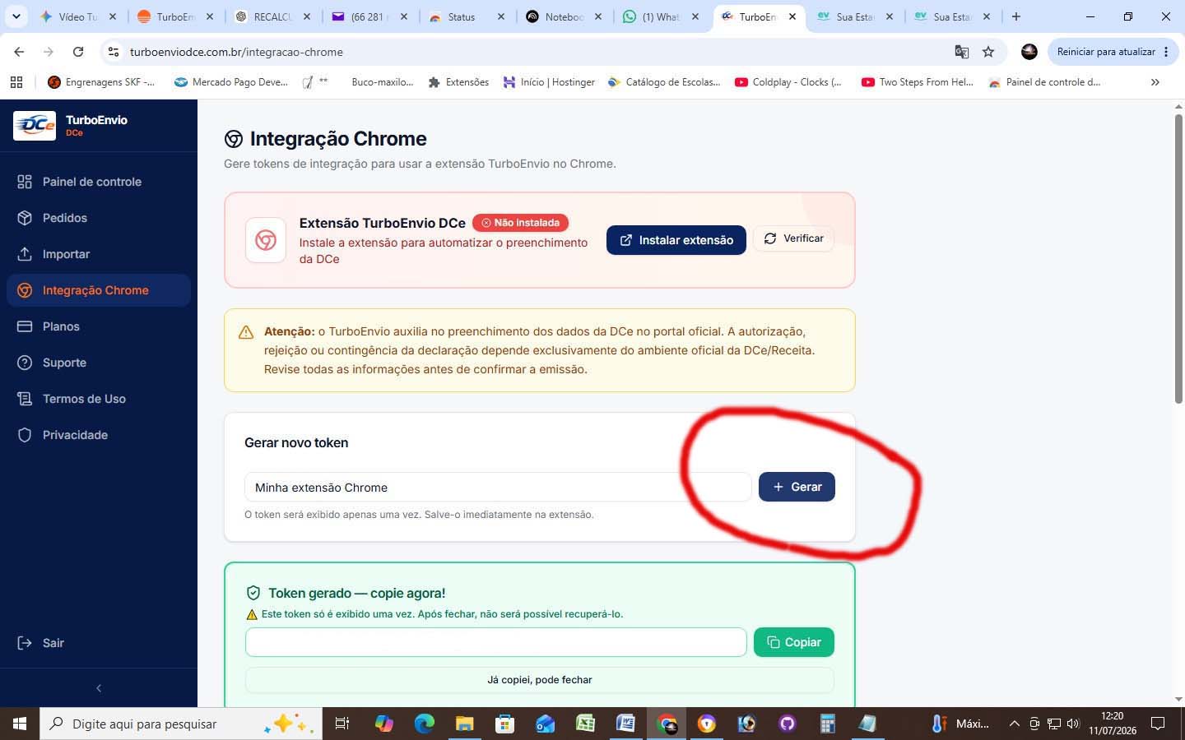
Task: Open the Windows Start menu
Action: tap(20, 724)
